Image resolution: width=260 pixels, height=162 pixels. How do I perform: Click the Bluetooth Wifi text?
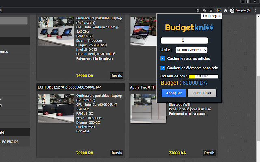coord(180,104)
